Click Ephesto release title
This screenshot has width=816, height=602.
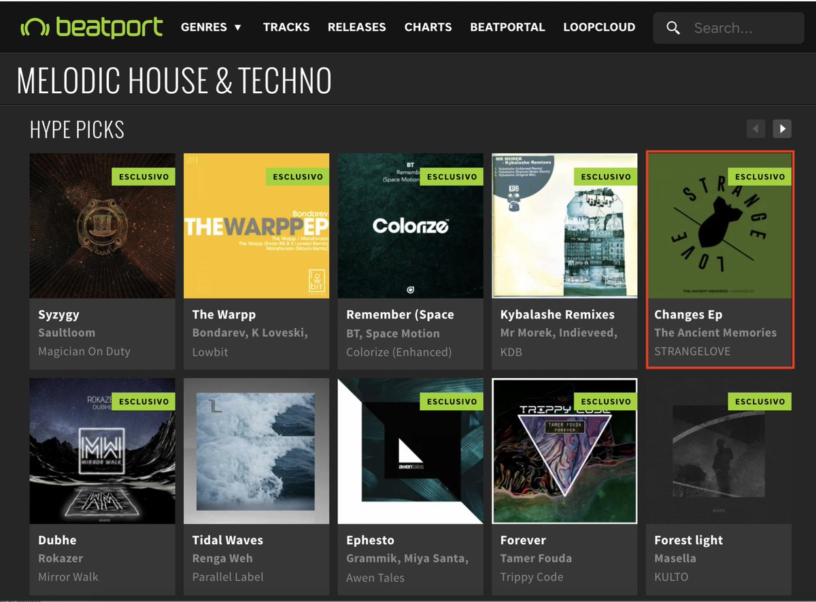tap(370, 540)
